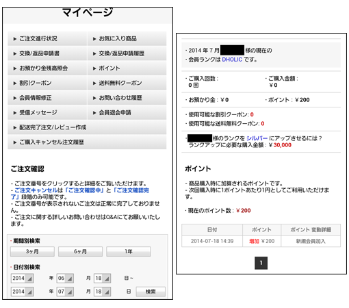Open 会員情報修正 menu item

47,98
